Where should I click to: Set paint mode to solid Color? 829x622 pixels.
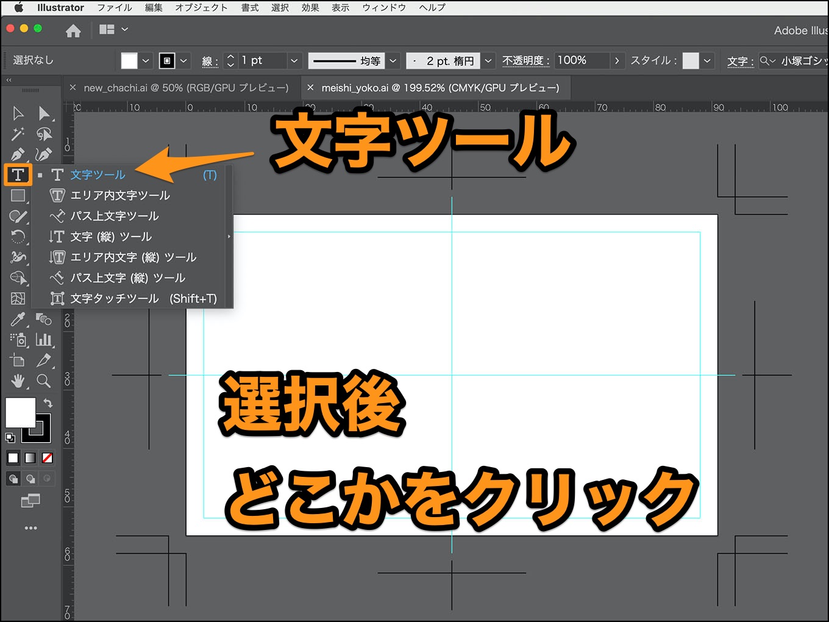(x=13, y=458)
